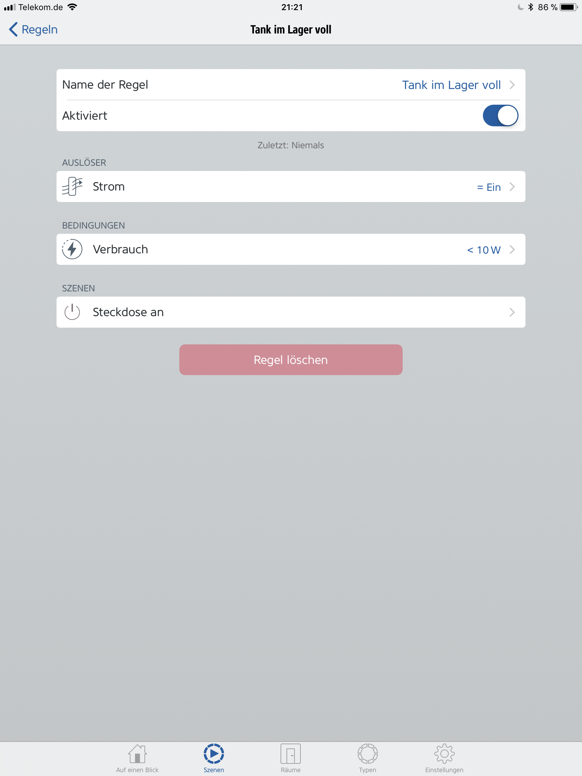The image size is (582, 776).
Task: Tap the Strom trigger wind icon
Action: click(72, 186)
